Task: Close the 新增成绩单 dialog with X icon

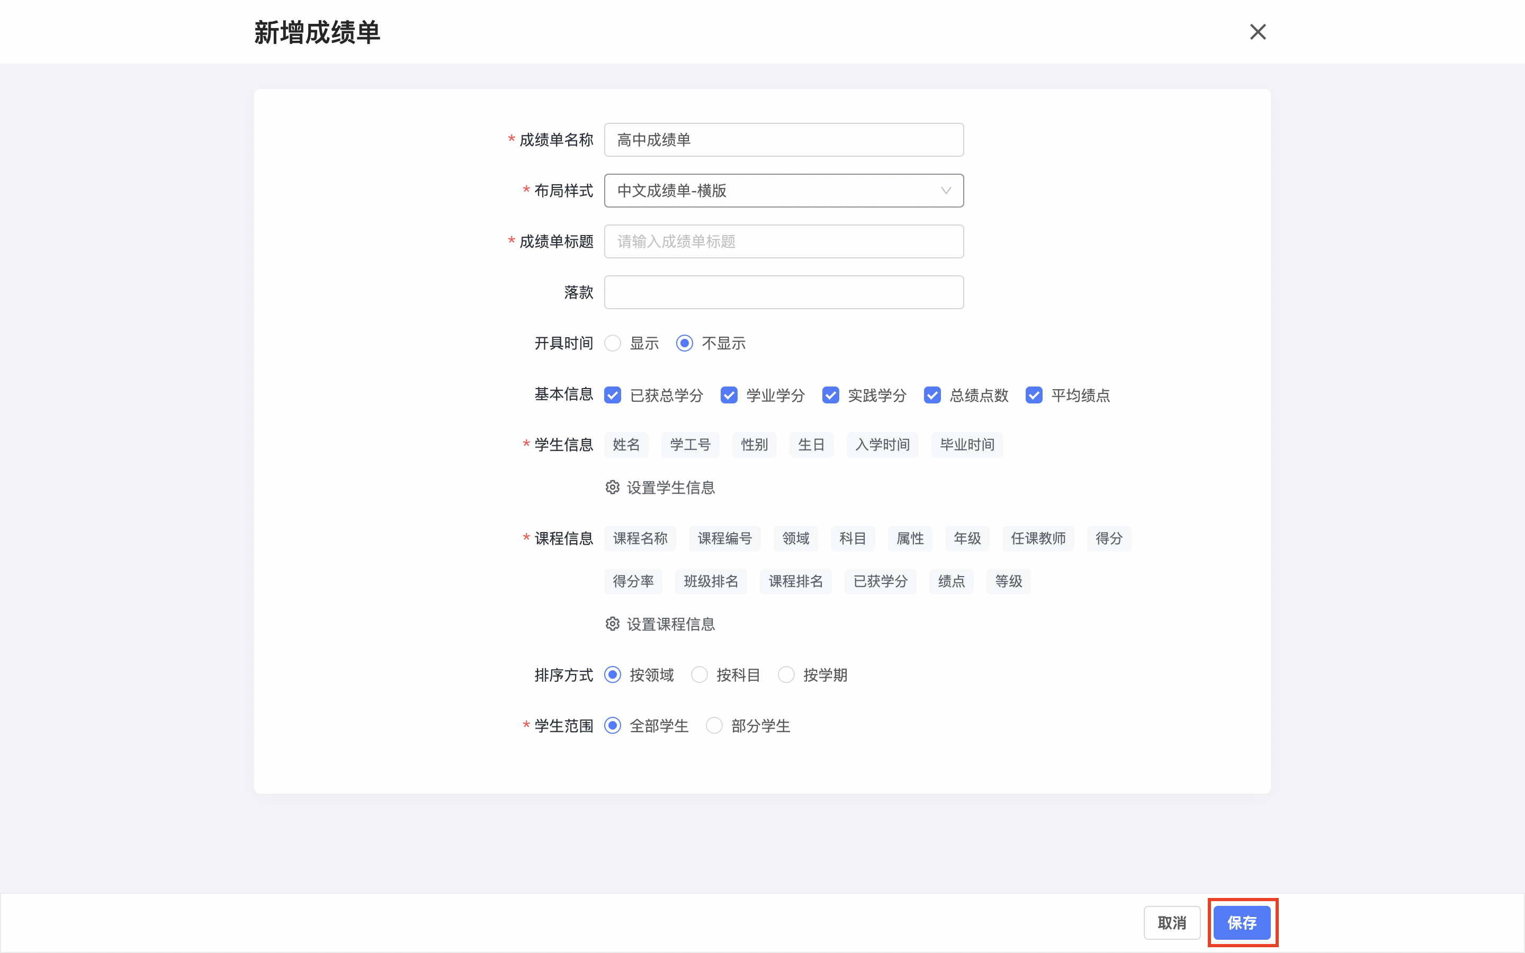Action: 1257,32
